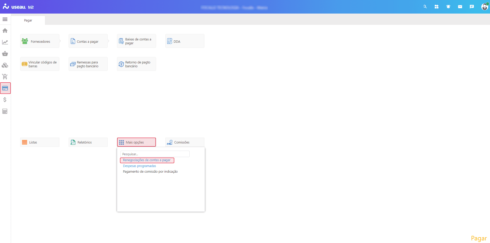Click the Pesquisar search field
490x243 pixels.
[155, 154]
